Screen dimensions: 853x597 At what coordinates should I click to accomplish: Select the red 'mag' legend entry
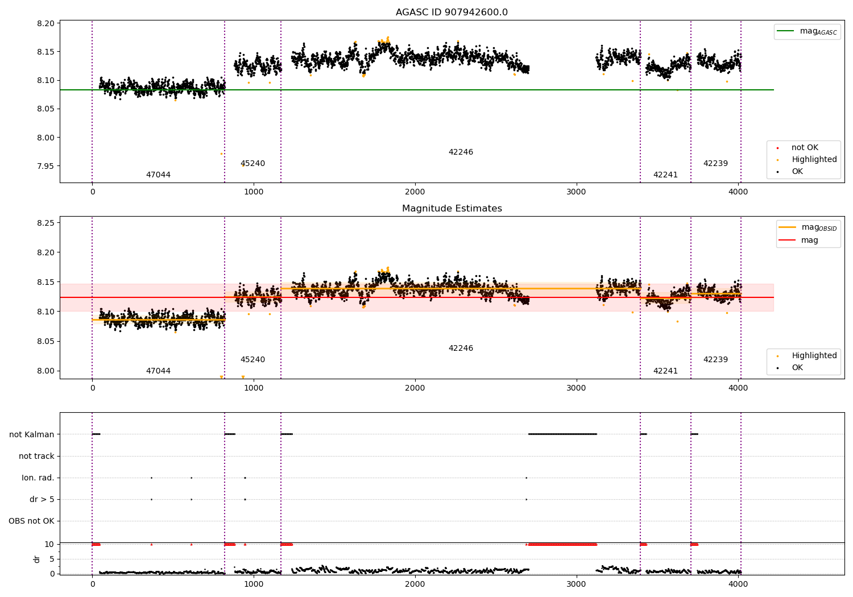(x=799, y=240)
